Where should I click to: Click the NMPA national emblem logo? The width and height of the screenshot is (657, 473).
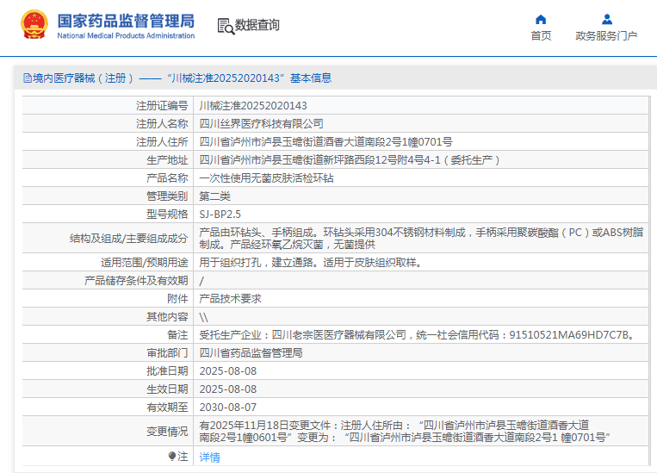[x=34, y=26]
